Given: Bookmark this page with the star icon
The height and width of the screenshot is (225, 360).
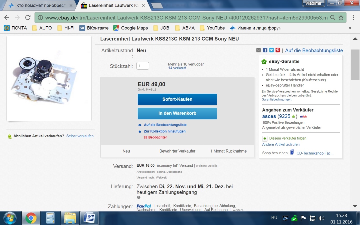Looking at the screenshot, I should (x=341, y=17).
